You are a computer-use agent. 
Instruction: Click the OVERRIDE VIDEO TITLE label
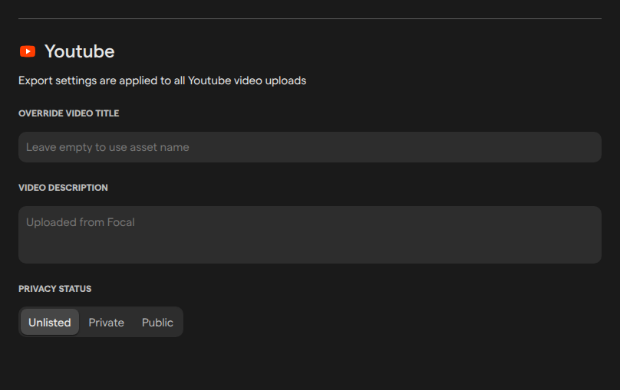tap(69, 113)
